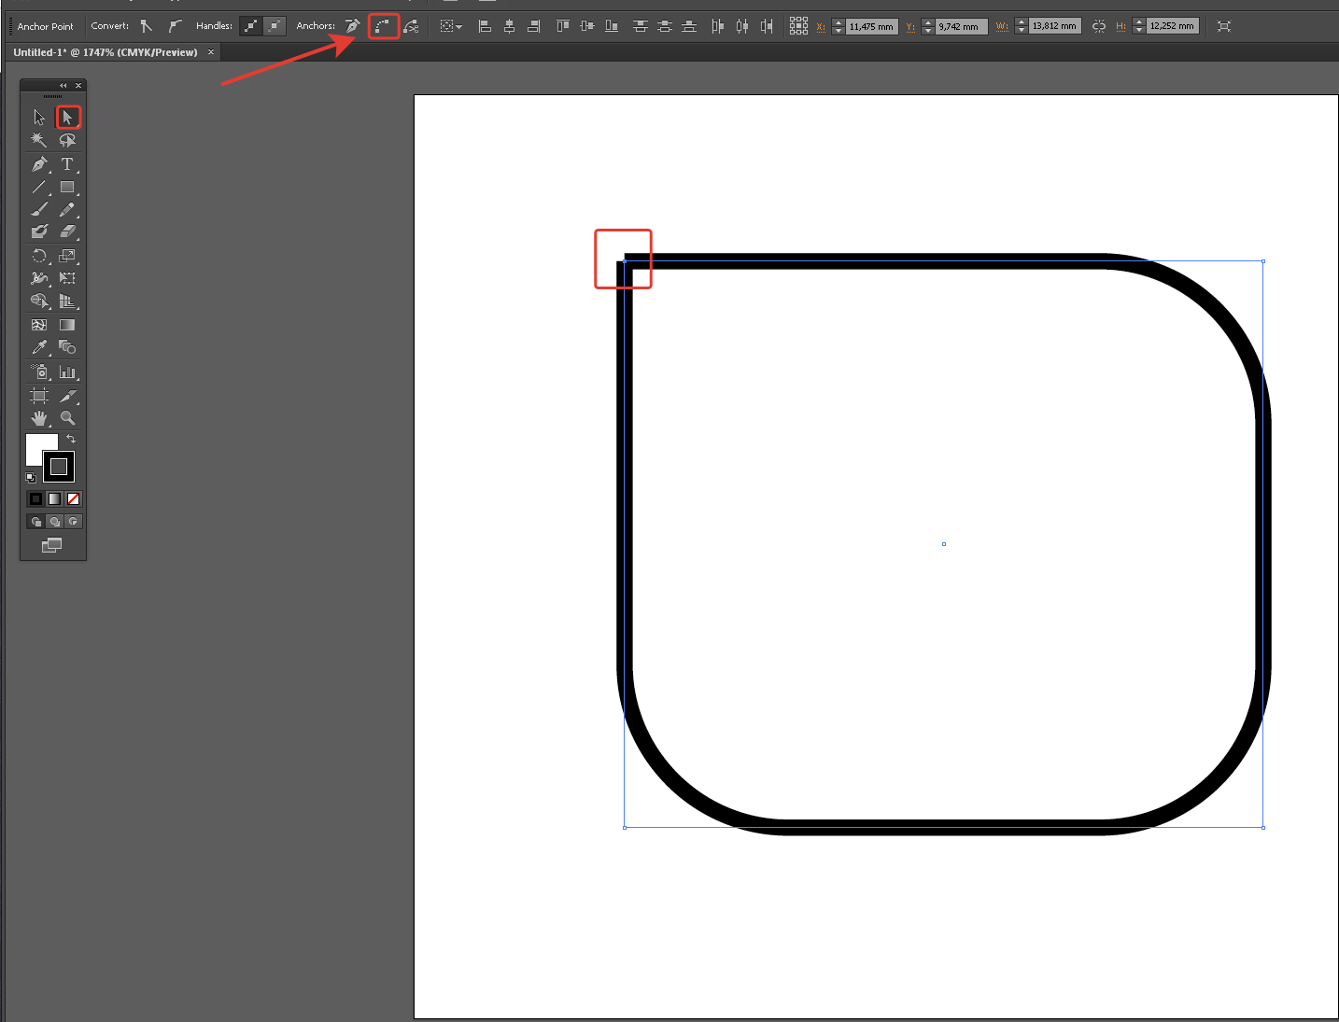The width and height of the screenshot is (1339, 1022).
Task: Click Horizontal Align Left icon
Action: click(x=485, y=26)
